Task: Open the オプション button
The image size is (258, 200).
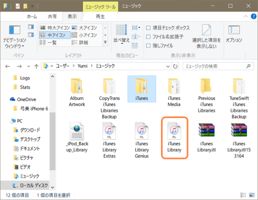Action: tap(234, 34)
